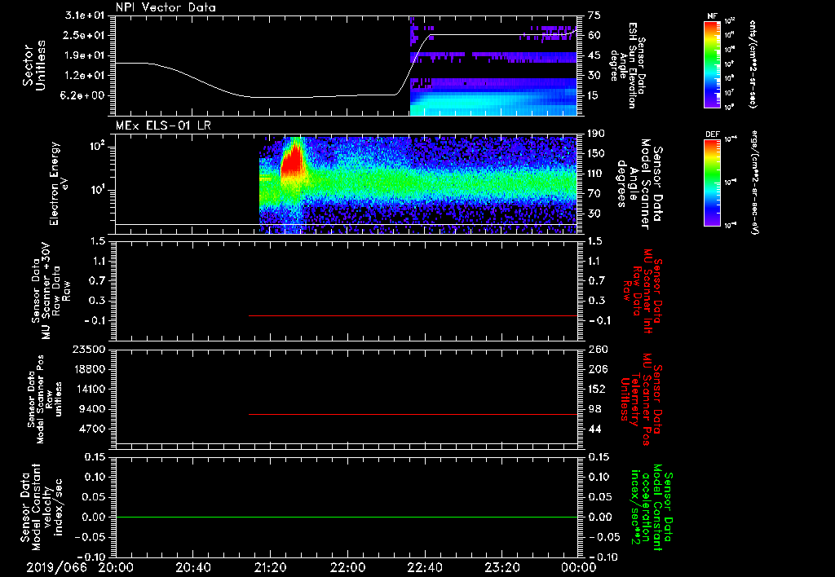Click the 4700 scanner position tick label
This screenshot has height=577, width=835.
click(92, 429)
